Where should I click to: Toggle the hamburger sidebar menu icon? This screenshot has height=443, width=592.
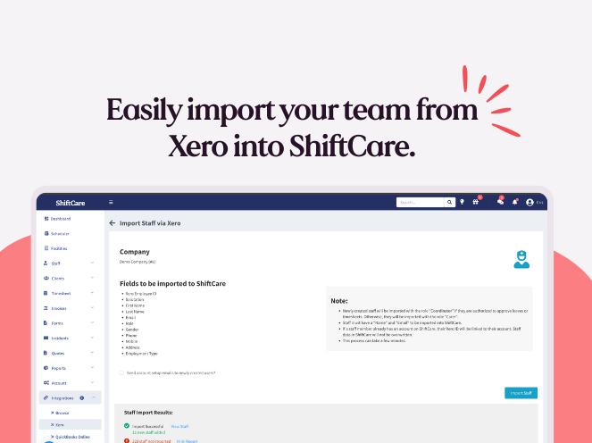tap(111, 202)
